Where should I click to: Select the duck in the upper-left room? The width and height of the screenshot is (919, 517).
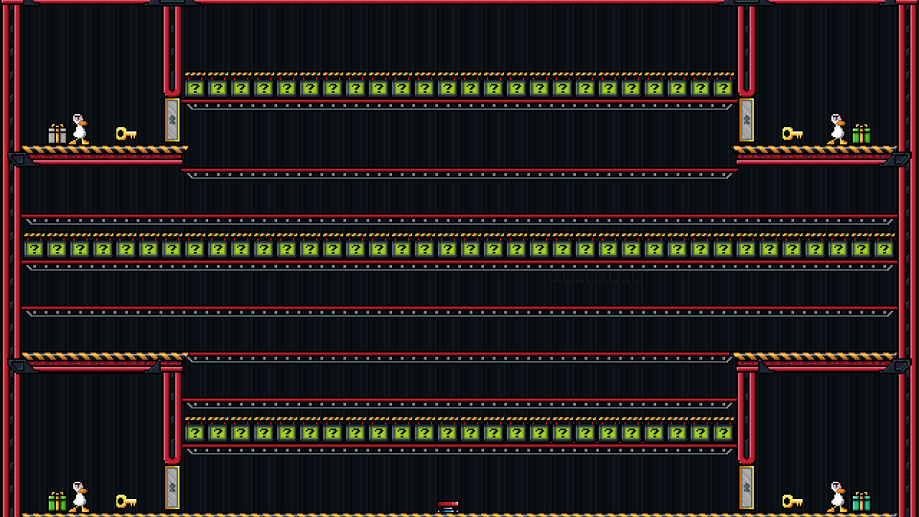pyautogui.click(x=79, y=129)
